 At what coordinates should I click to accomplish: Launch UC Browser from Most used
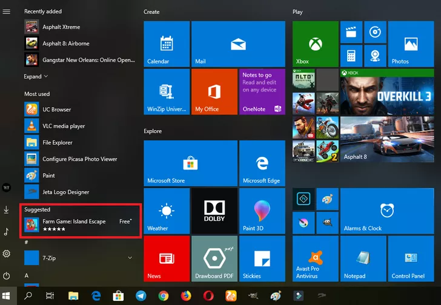80,110
